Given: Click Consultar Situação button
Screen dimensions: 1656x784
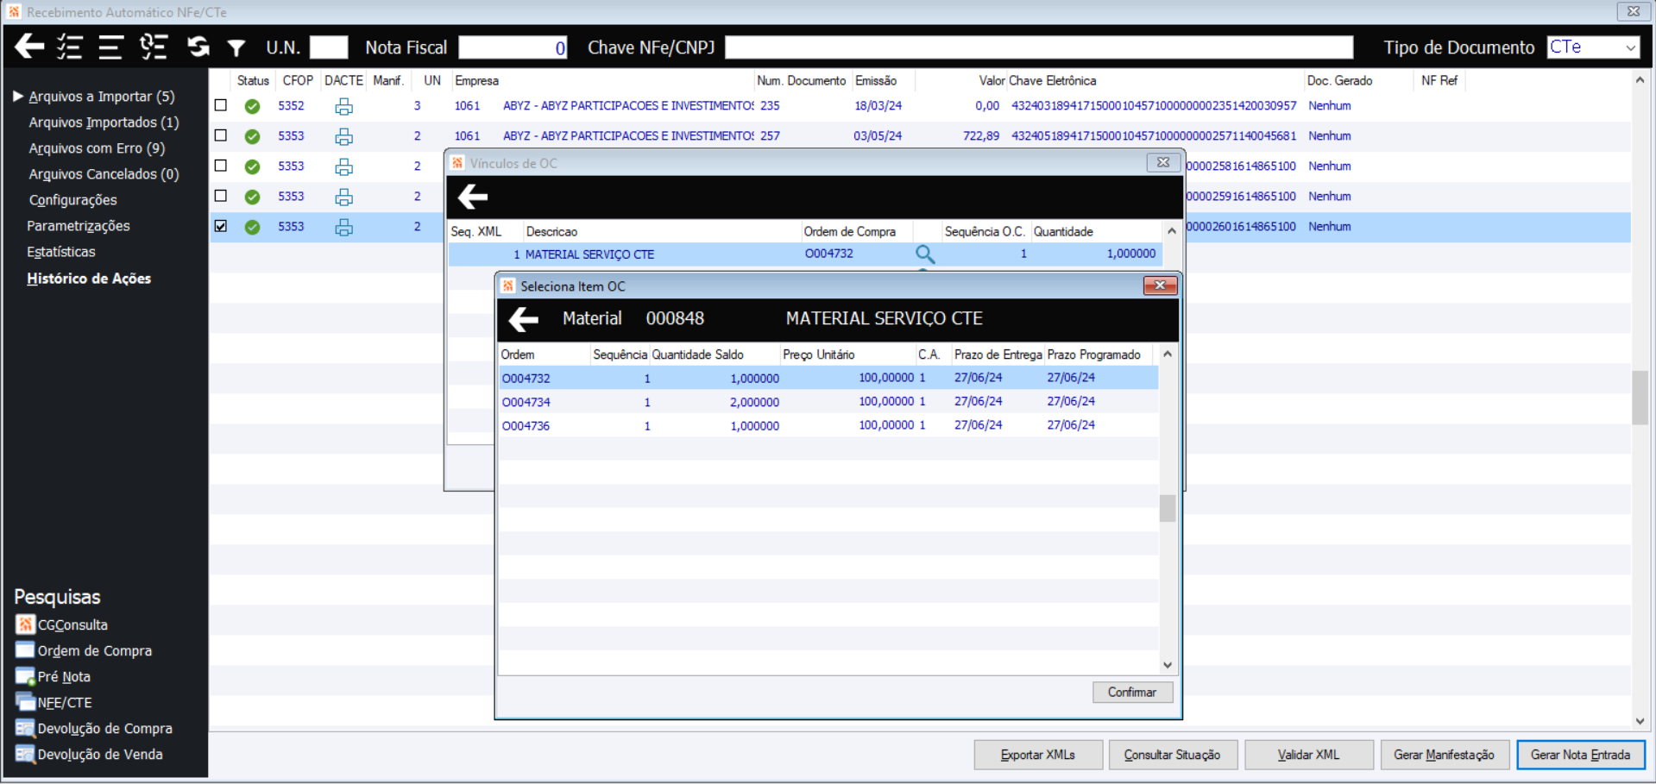Looking at the screenshot, I should click(x=1173, y=755).
